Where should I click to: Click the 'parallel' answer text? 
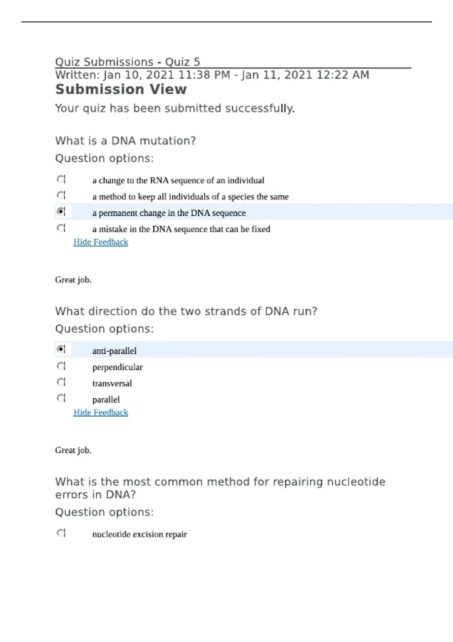(106, 400)
